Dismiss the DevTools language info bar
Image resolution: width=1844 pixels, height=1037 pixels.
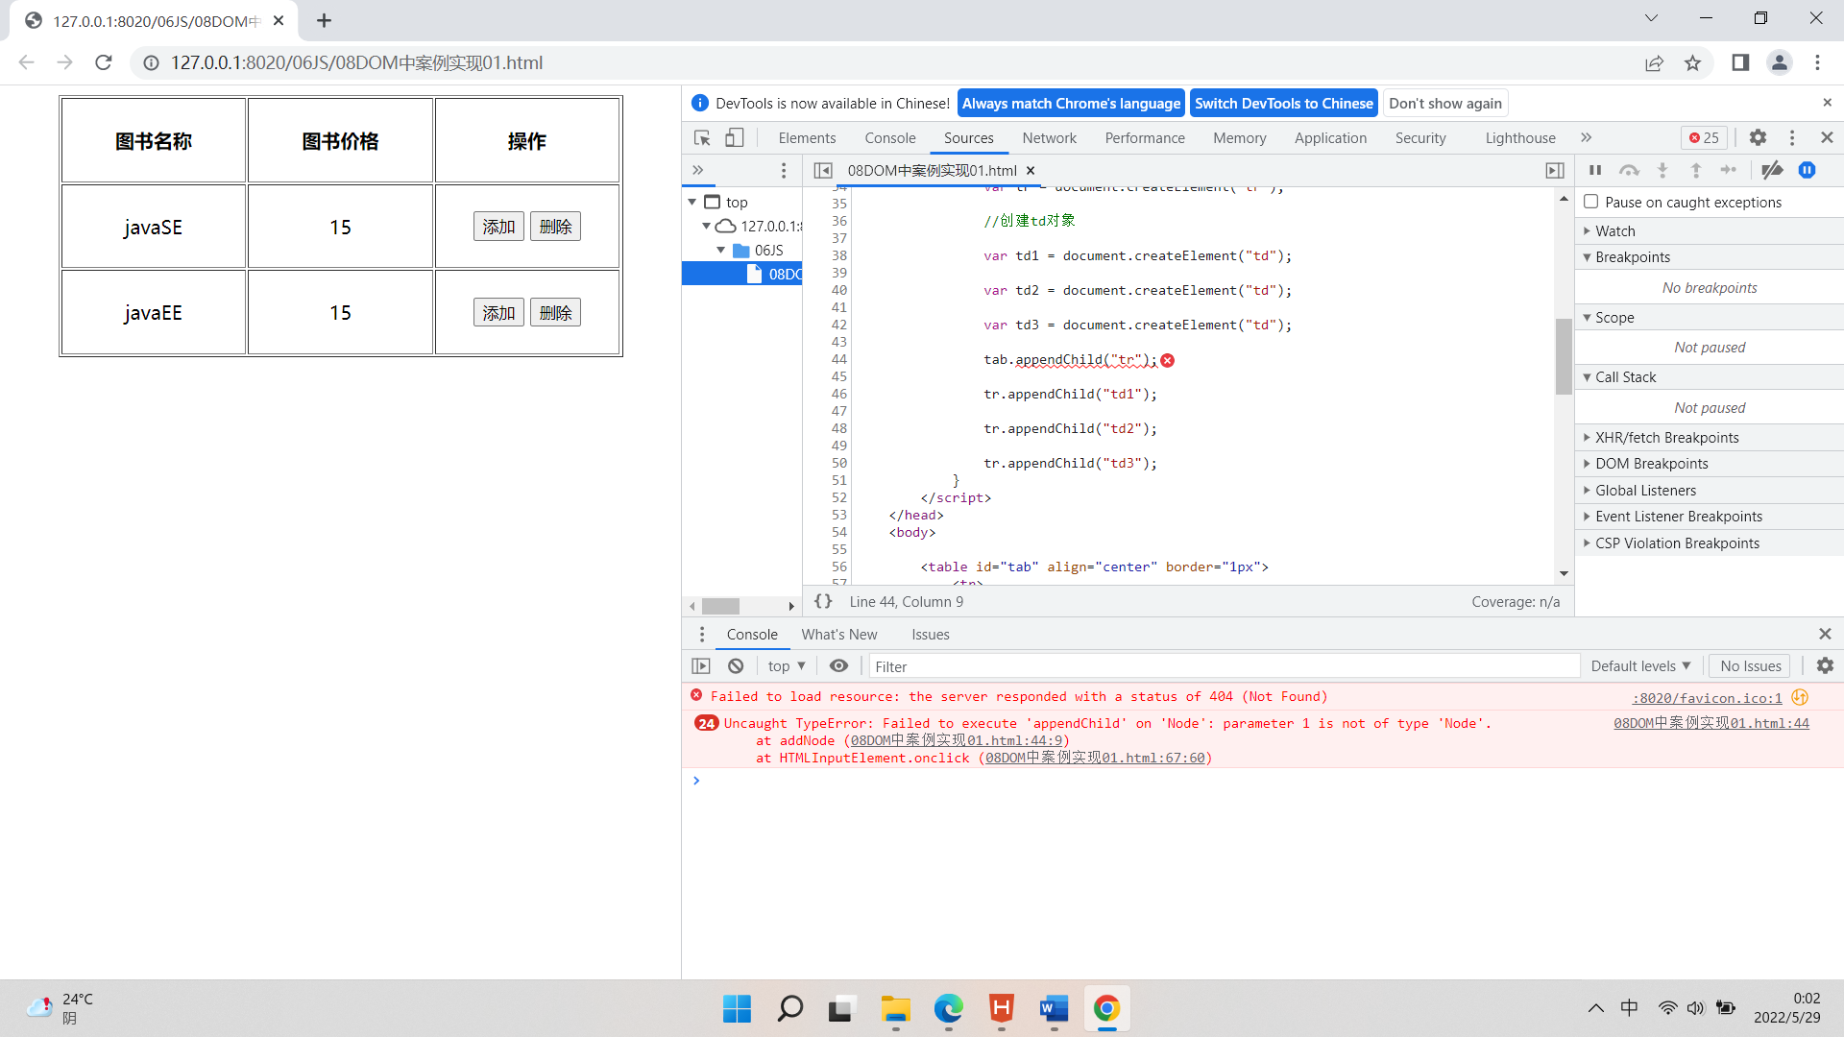click(x=1827, y=102)
